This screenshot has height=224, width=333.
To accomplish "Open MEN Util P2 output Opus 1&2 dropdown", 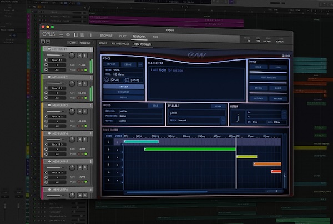I will (57, 88).
